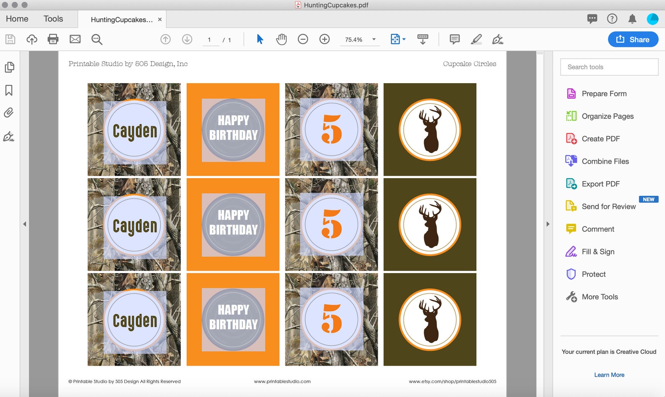The width and height of the screenshot is (665, 397).
Task: Click the Printable Studio header text
Action: click(x=128, y=64)
